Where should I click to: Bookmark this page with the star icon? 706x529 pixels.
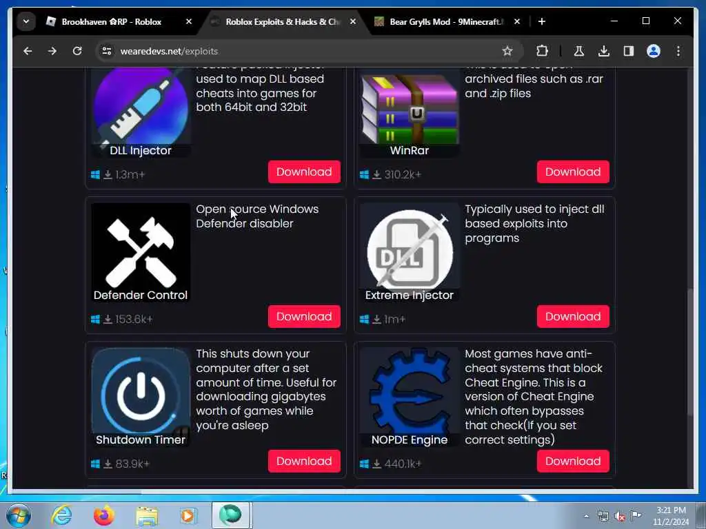[x=507, y=51]
